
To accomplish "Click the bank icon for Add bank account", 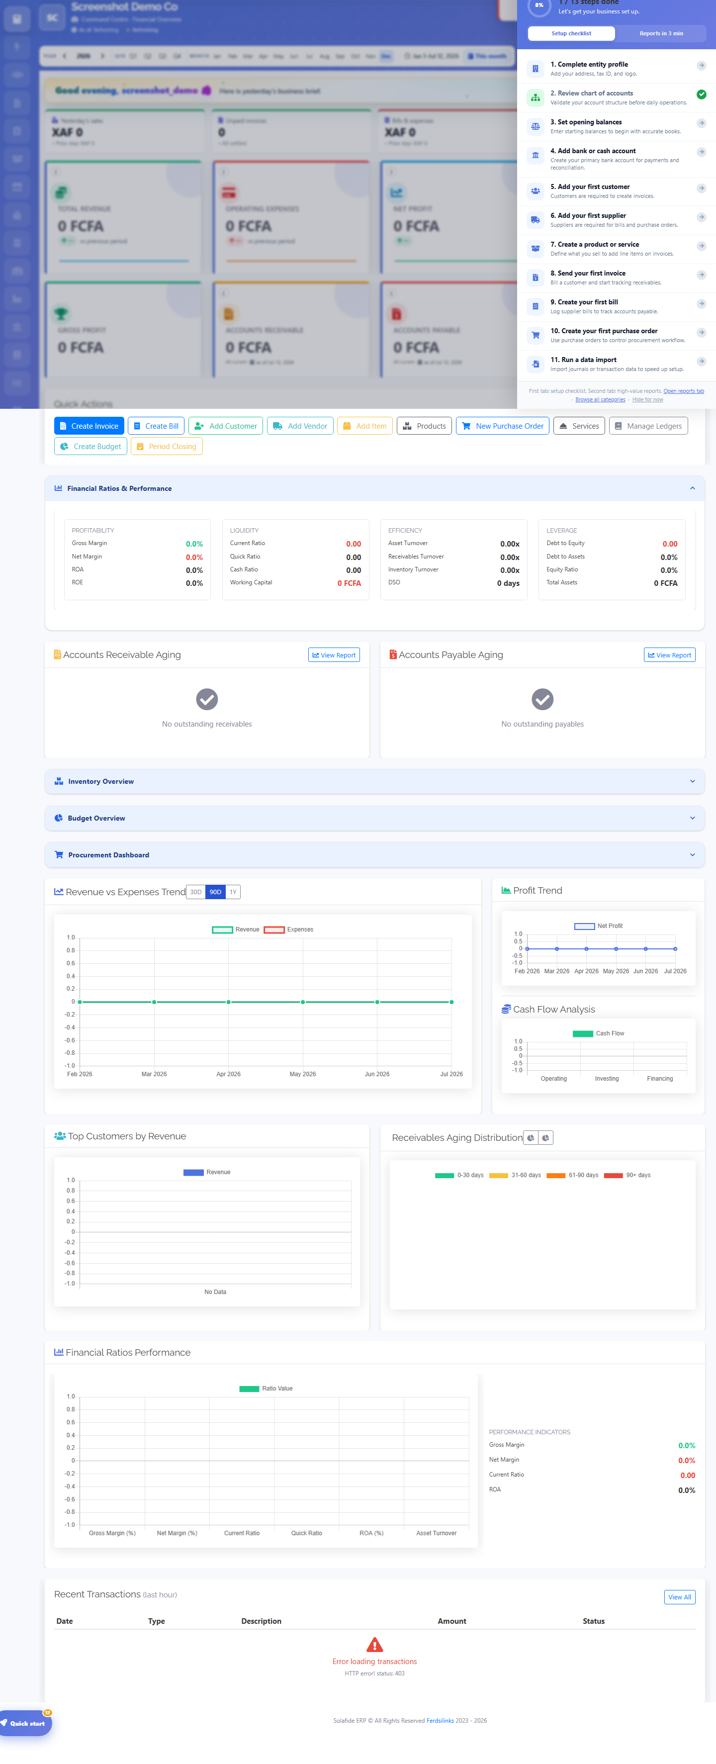I will tap(536, 155).
